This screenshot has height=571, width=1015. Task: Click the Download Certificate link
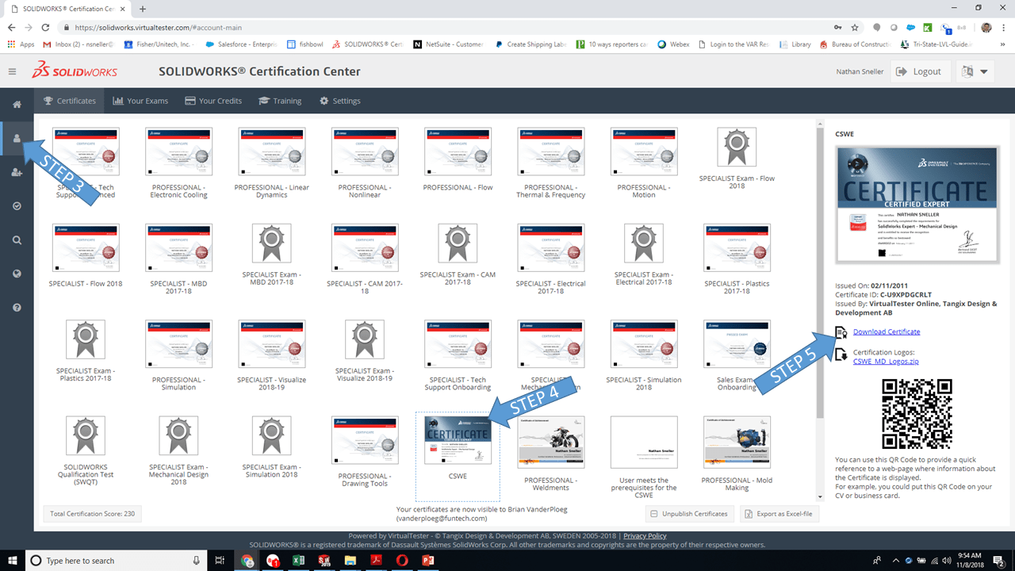887,331
